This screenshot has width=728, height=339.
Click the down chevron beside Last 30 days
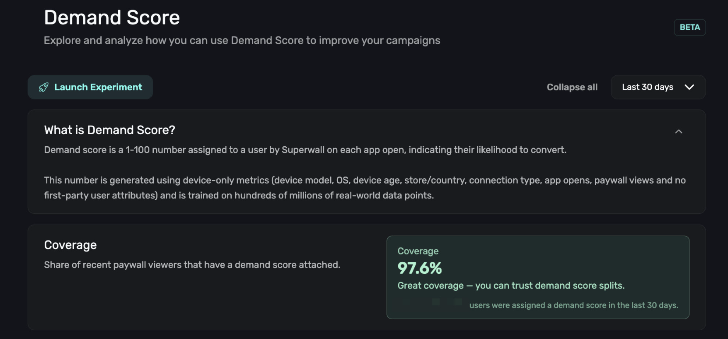pyautogui.click(x=689, y=87)
